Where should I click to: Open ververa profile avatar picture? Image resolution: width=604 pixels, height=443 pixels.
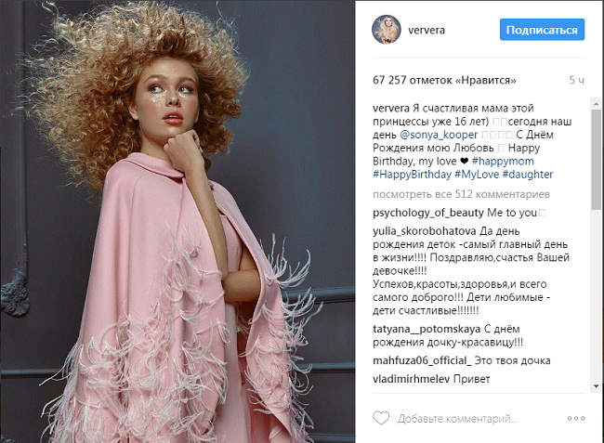point(387,30)
